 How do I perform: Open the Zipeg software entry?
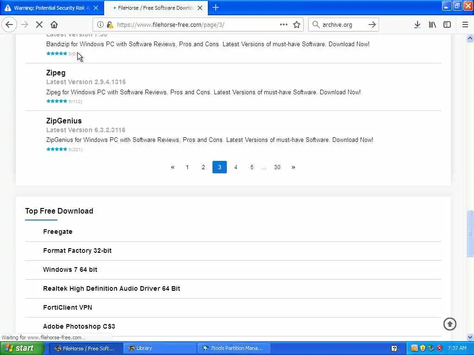pyautogui.click(x=56, y=73)
